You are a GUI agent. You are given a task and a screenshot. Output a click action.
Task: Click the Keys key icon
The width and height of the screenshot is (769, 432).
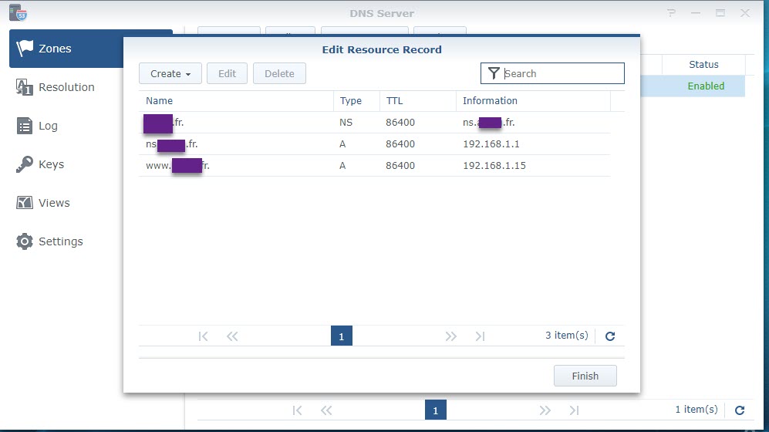[25, 164]
